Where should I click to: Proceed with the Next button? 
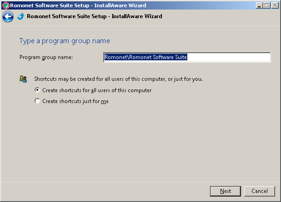click(x=226, y=191)
